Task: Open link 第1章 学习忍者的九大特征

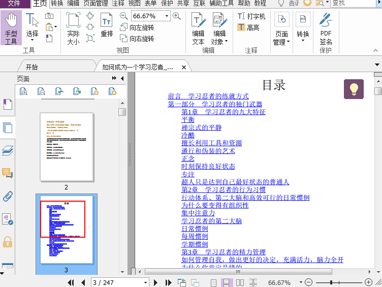Action: [x=224, y=112]
